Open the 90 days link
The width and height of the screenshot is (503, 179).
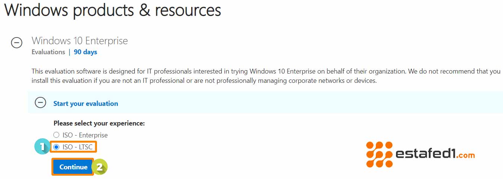coord(85,52)
